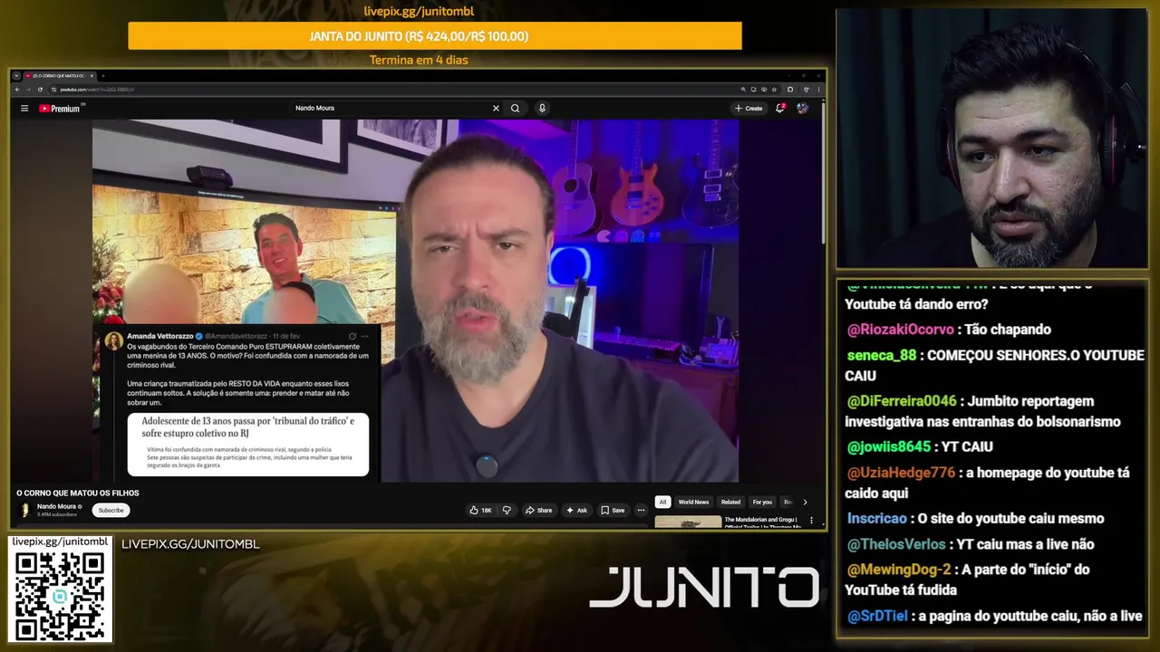The height and width of the screenshot is (652, 1160).
Task: Like the video with 18K likes
Action: [x=480, y=510]
